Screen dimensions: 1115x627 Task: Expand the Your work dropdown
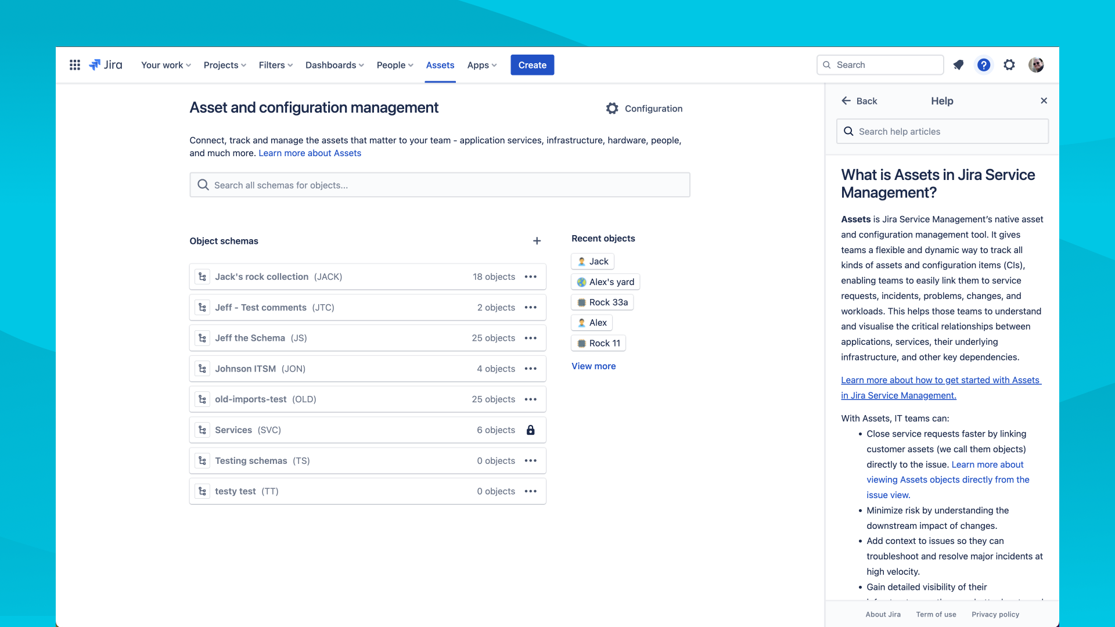(x=166, y=65)
